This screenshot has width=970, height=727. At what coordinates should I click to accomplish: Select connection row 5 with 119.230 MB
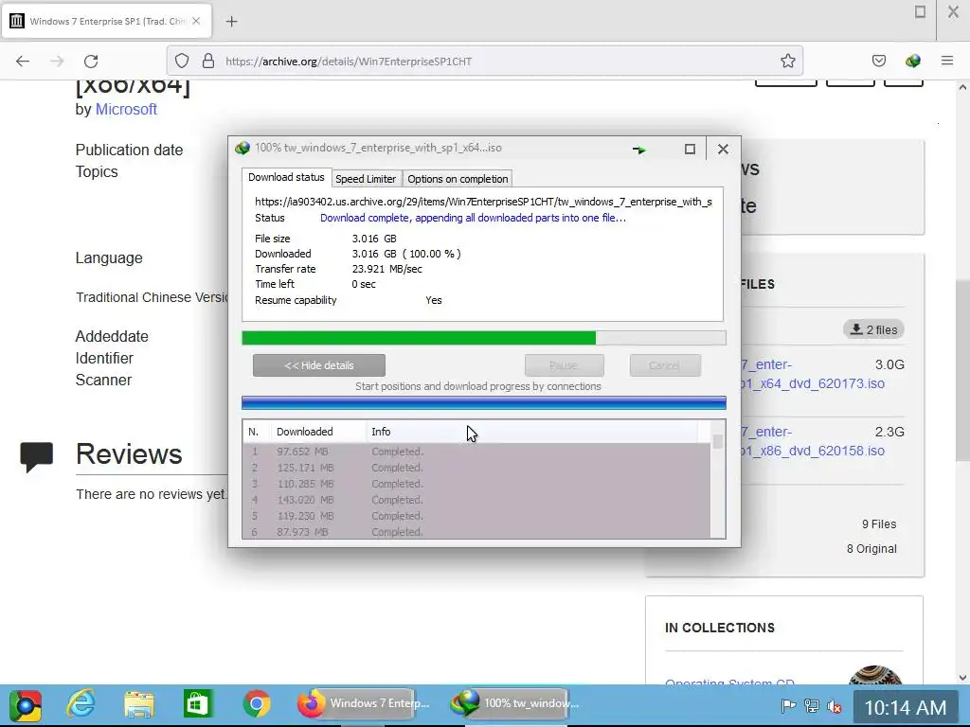pos(476,516)
